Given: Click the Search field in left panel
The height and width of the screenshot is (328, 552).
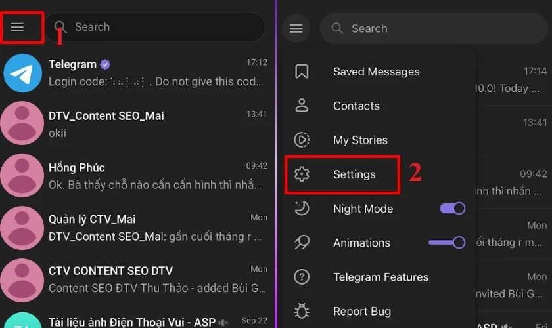Looking at the screenshot, I should coord(154,27).
